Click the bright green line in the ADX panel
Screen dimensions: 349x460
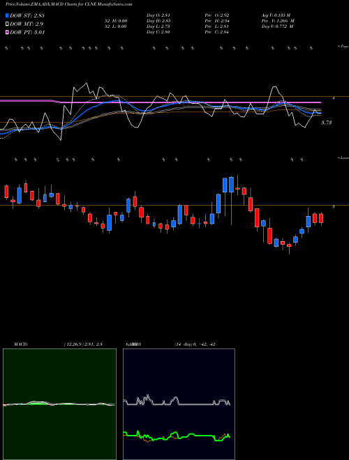click(177, 436)
